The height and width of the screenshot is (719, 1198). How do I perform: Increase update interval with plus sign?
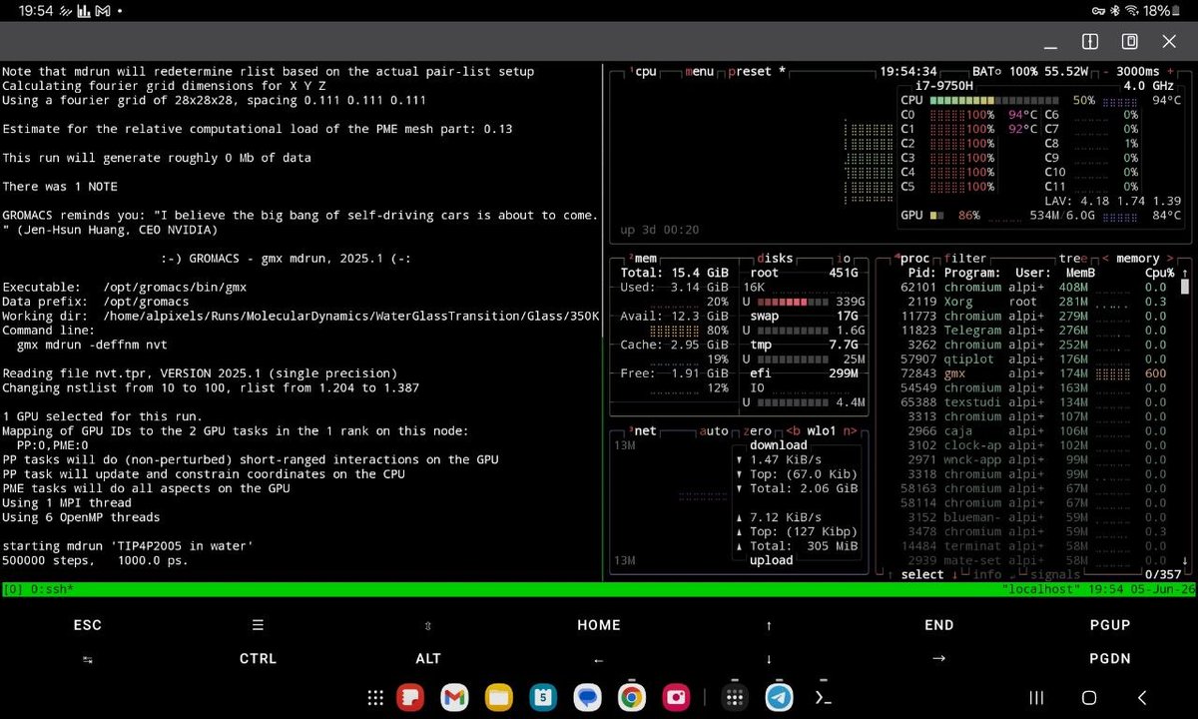click(x=1172, y=72)
